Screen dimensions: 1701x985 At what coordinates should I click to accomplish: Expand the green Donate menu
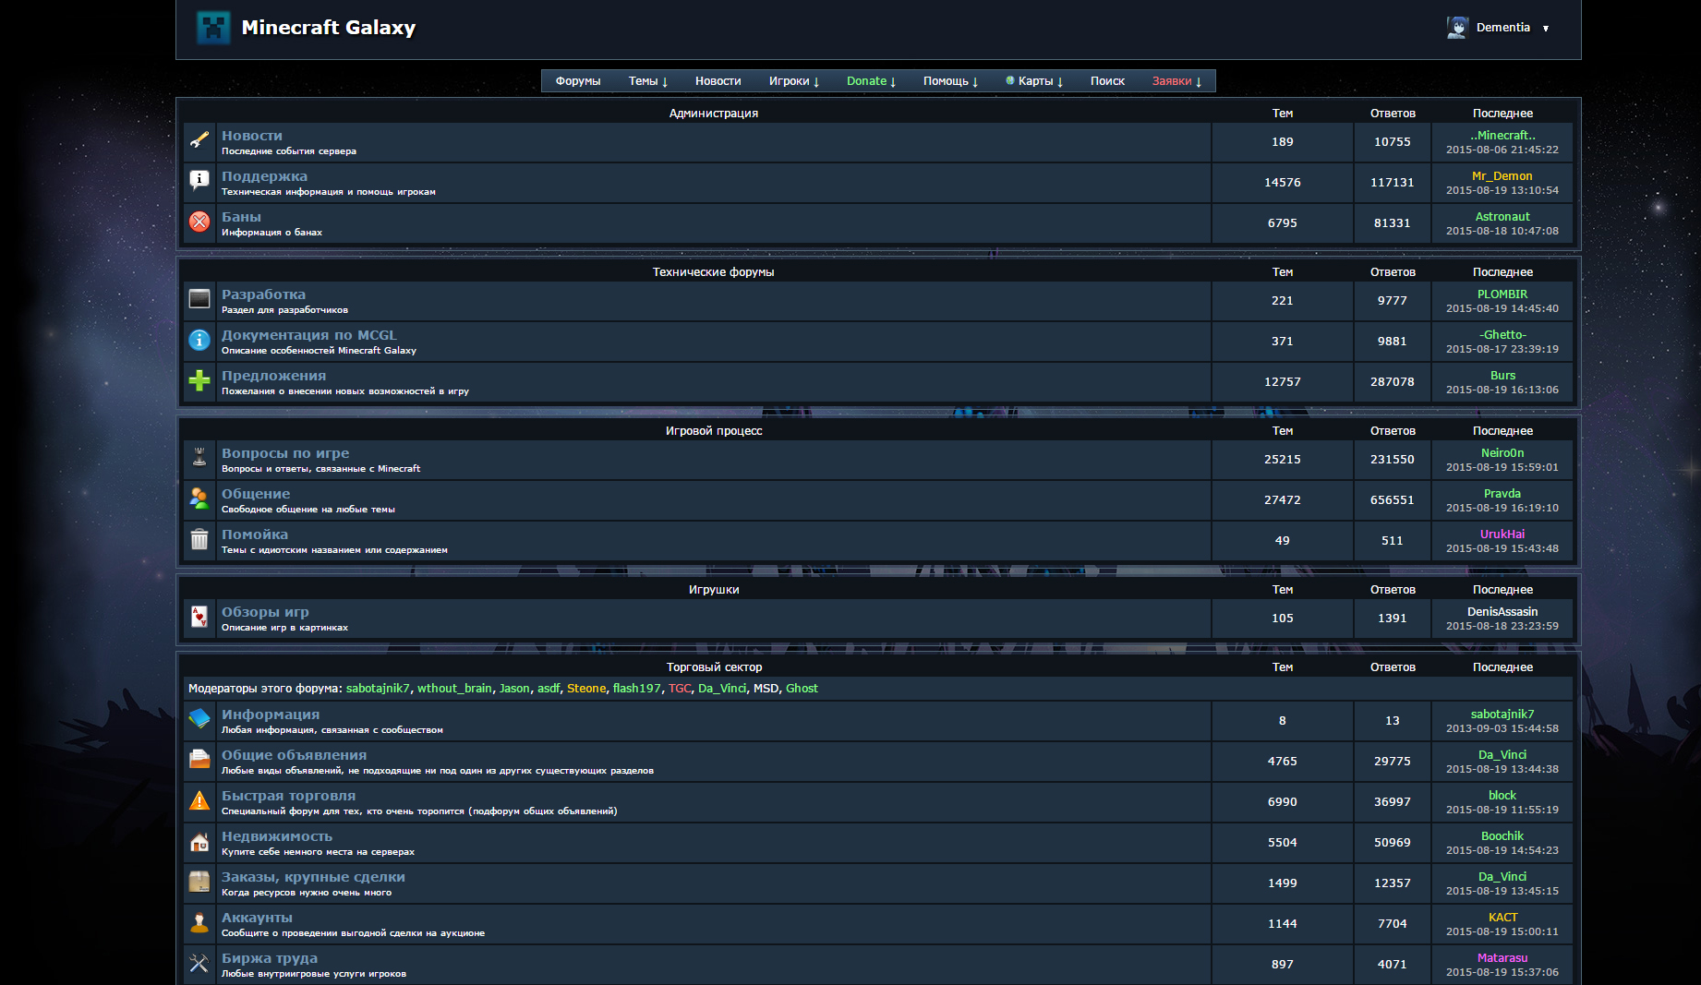(x=871, y=81)
